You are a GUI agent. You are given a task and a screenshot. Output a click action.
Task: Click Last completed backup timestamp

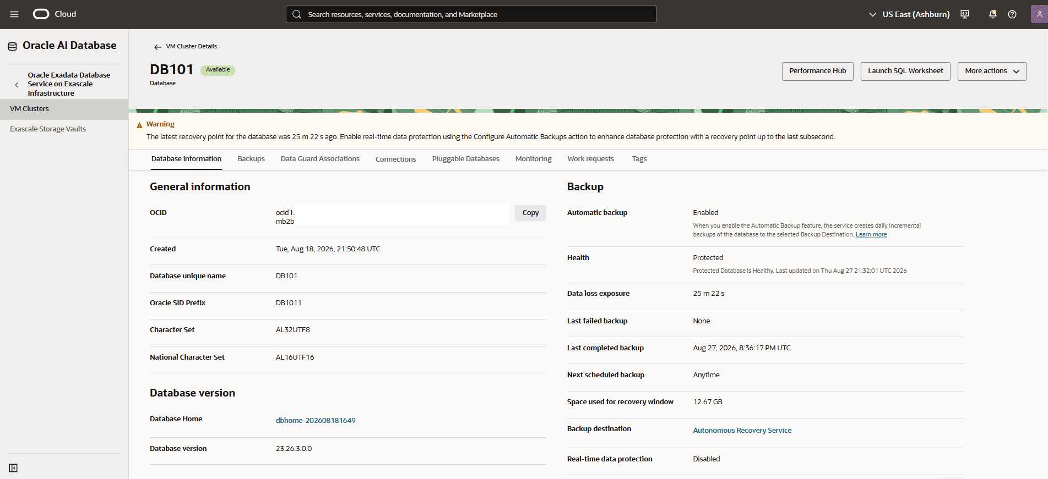coord(741,348)
